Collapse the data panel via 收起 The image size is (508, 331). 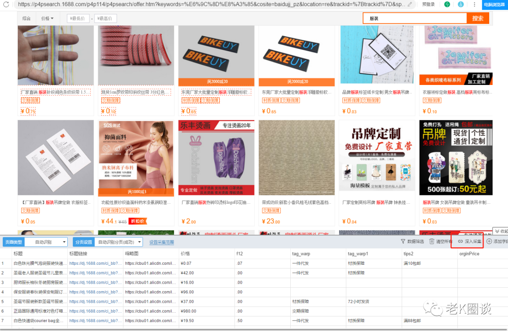[x=501, y=231]
